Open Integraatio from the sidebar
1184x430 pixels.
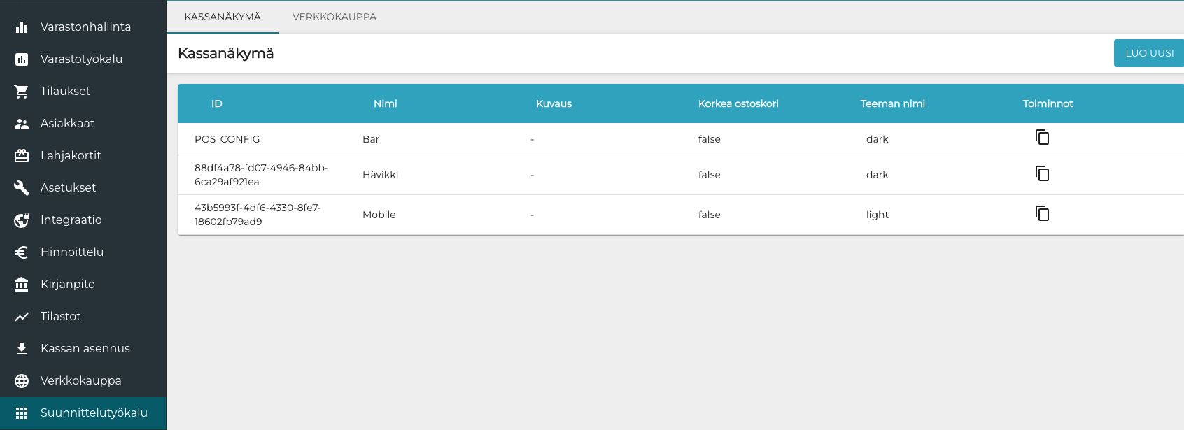[71, 220]
